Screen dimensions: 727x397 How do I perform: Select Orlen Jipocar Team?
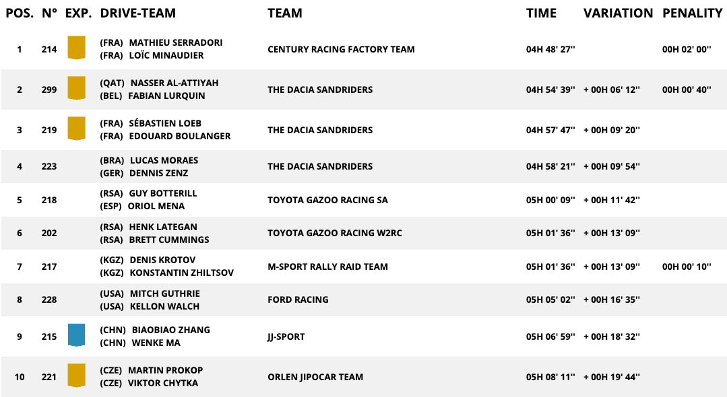(315, 377)
